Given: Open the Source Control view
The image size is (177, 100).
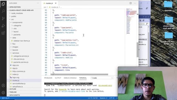Looking at the screenshot, I should (3, 18).
